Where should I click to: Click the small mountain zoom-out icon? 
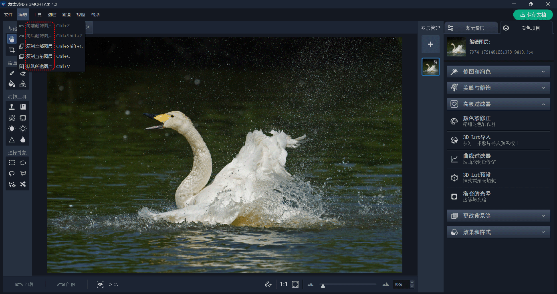coord(310,285)
